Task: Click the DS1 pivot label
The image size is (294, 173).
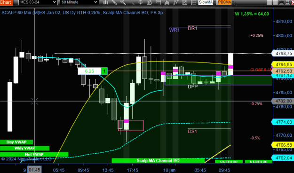Action: [x=192, y=131]
